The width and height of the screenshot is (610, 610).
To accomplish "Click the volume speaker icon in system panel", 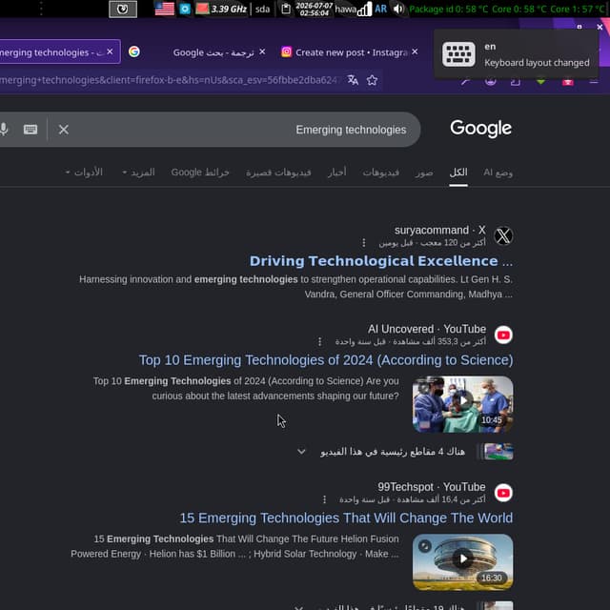I will tap(398, 9).
